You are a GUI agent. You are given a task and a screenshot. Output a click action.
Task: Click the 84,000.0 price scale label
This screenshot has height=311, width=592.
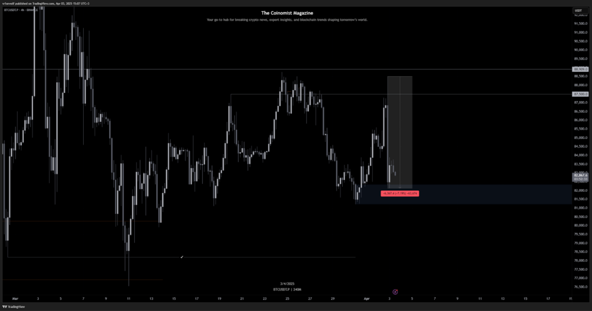(580, 155)
